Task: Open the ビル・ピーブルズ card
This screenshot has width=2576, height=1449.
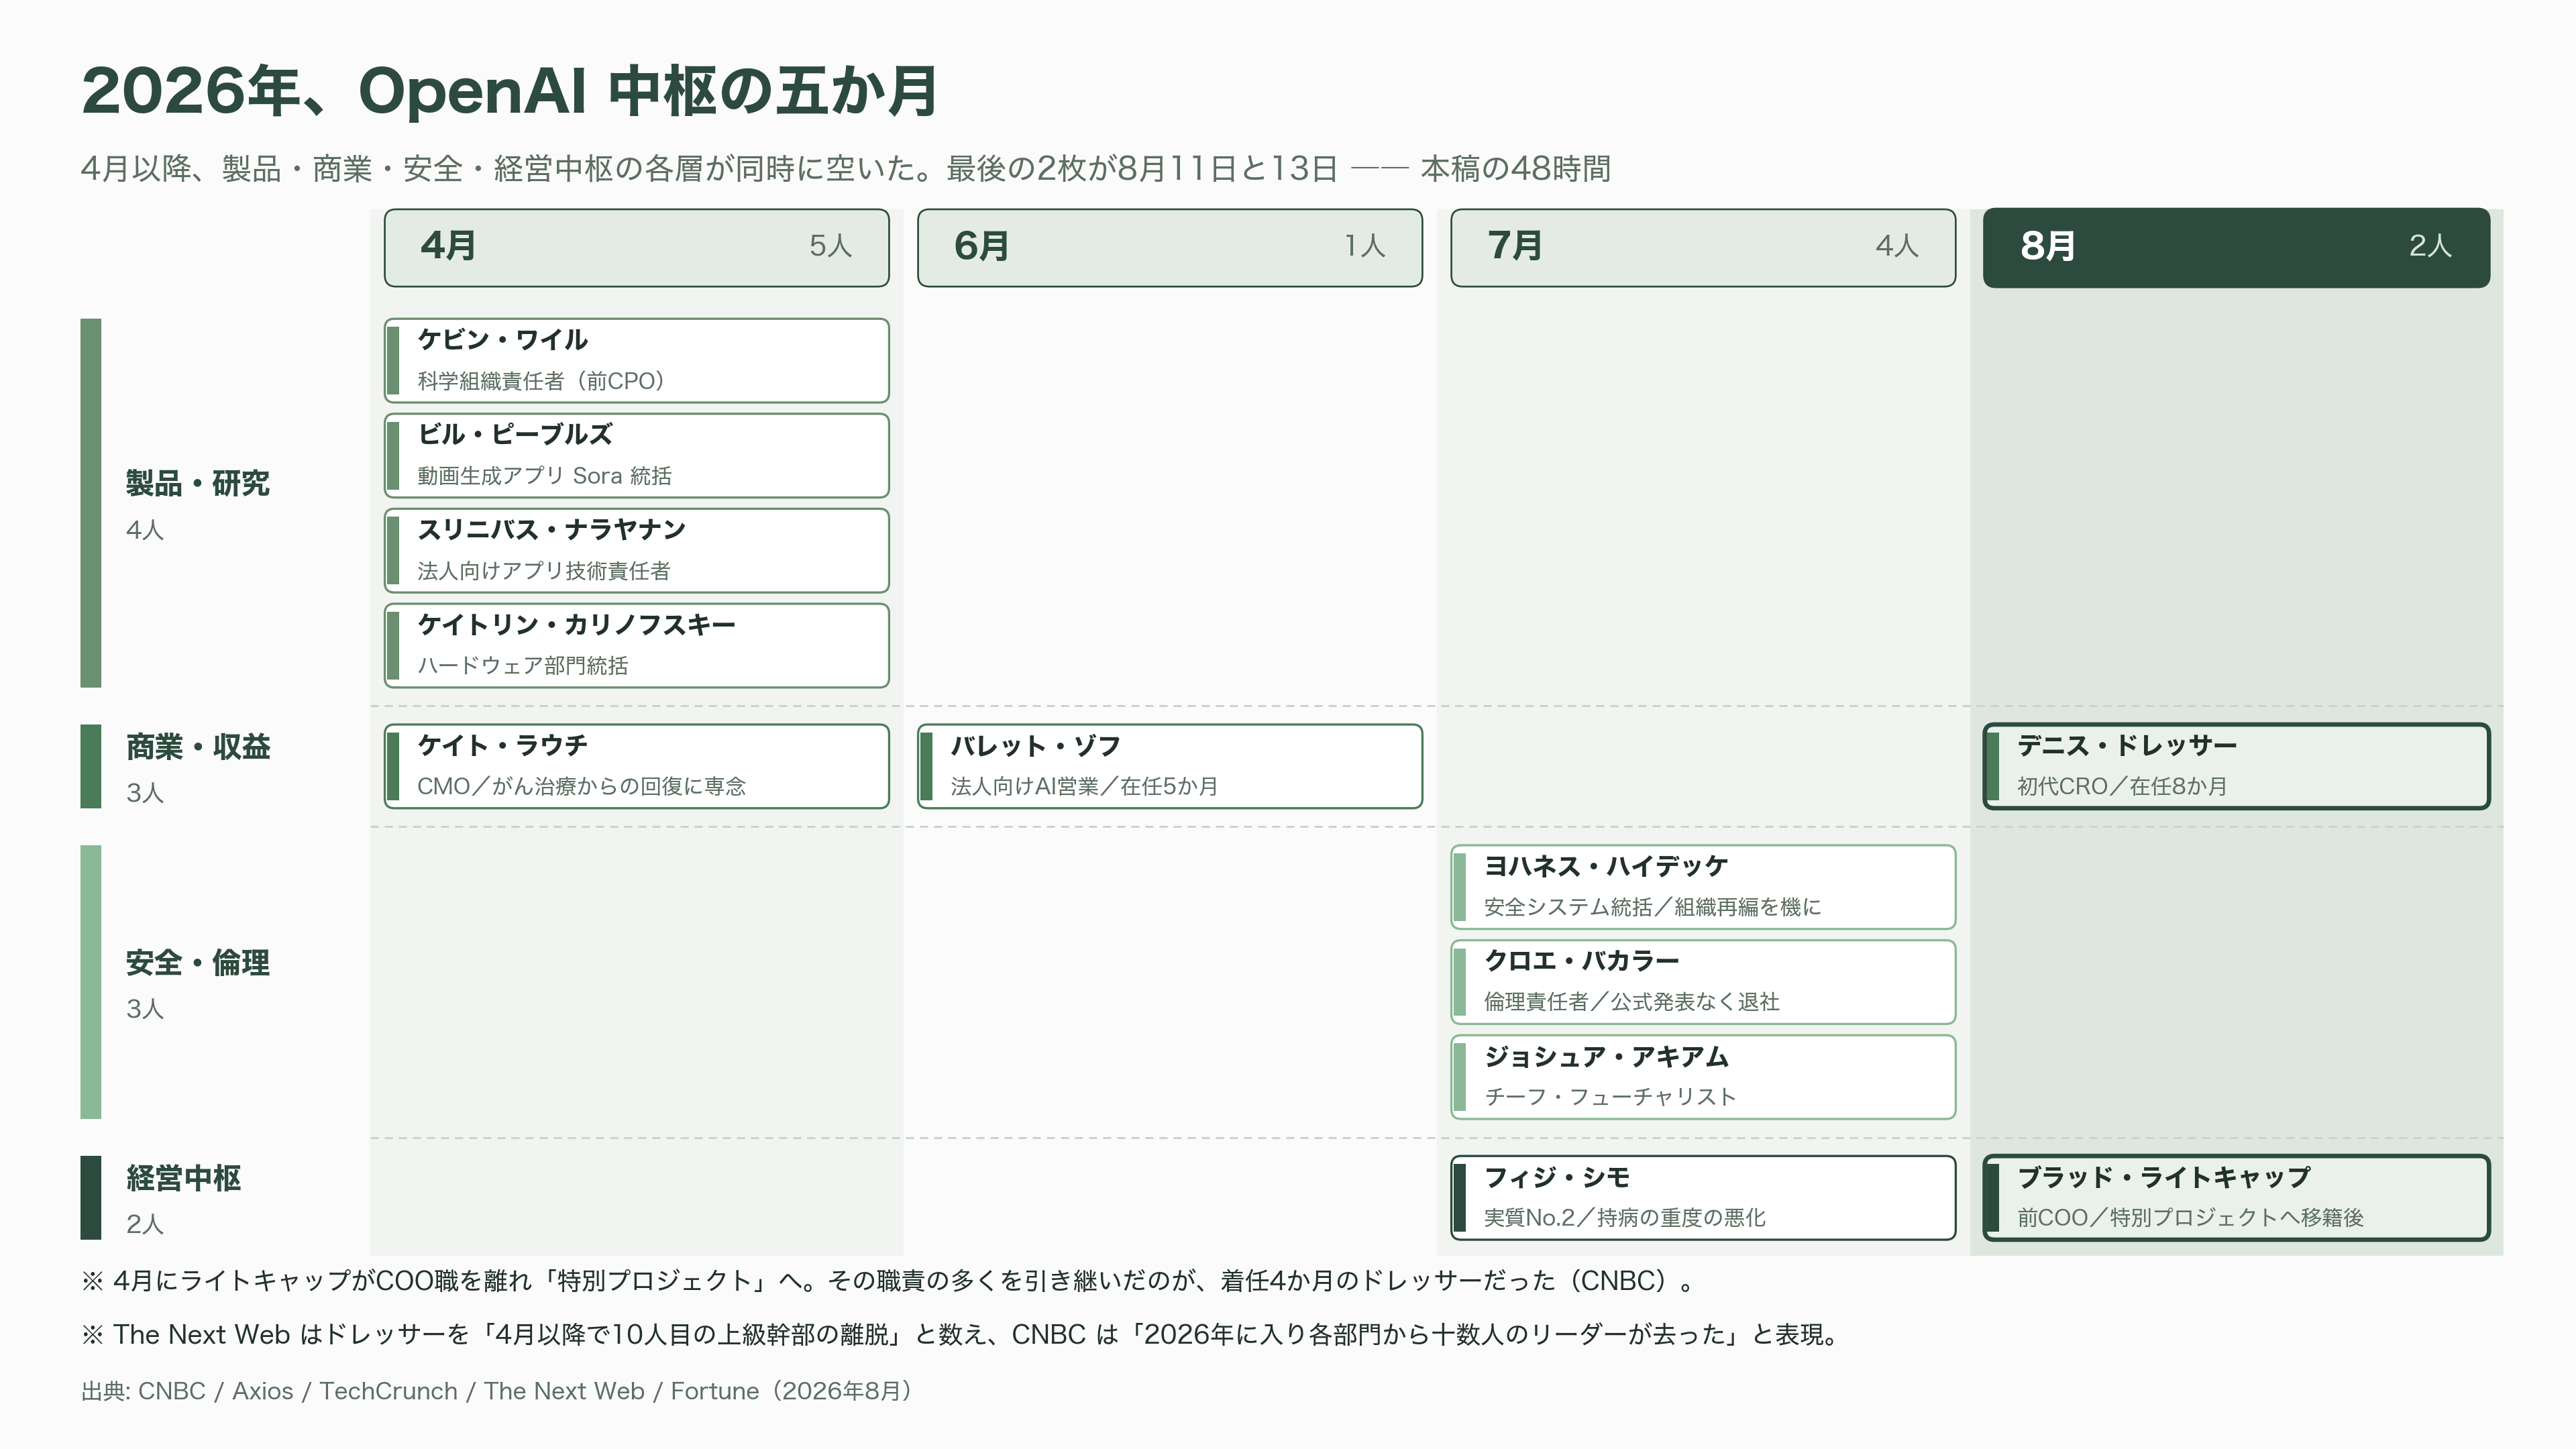Action: (x=636, y=455)
